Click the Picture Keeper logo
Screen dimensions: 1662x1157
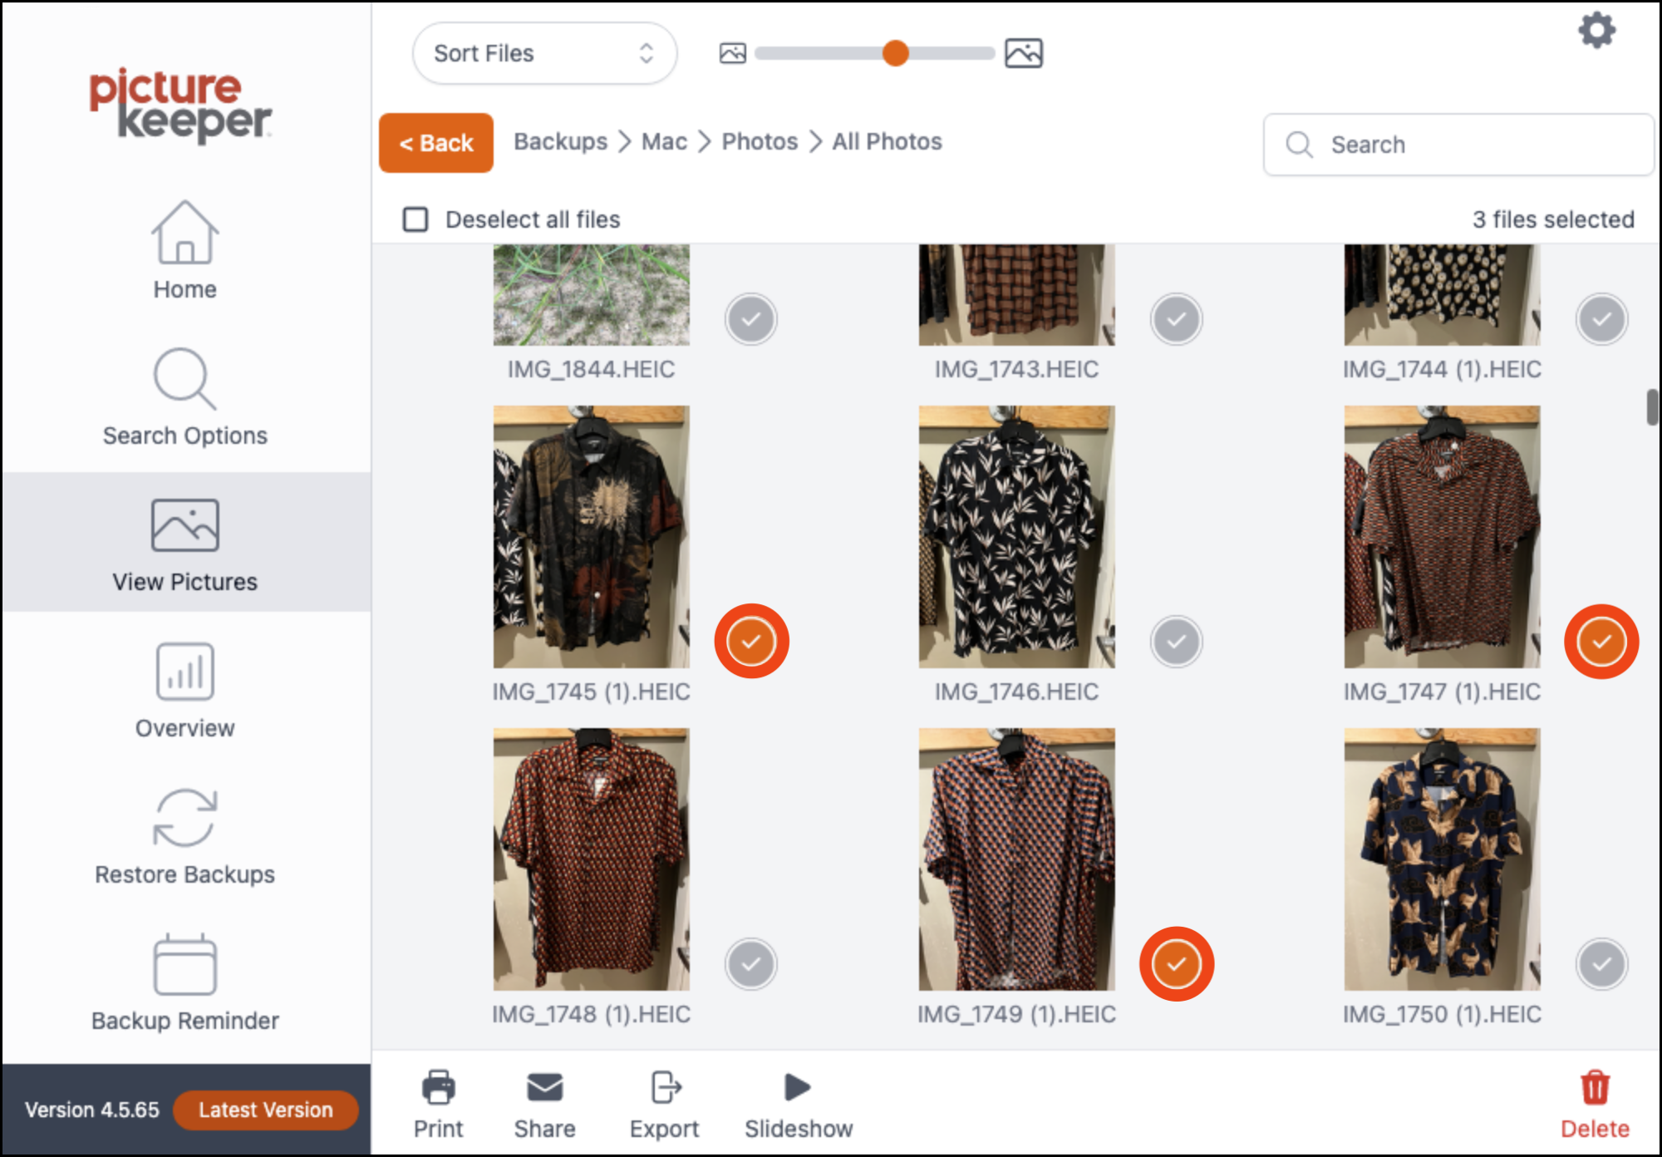point(180,106)
